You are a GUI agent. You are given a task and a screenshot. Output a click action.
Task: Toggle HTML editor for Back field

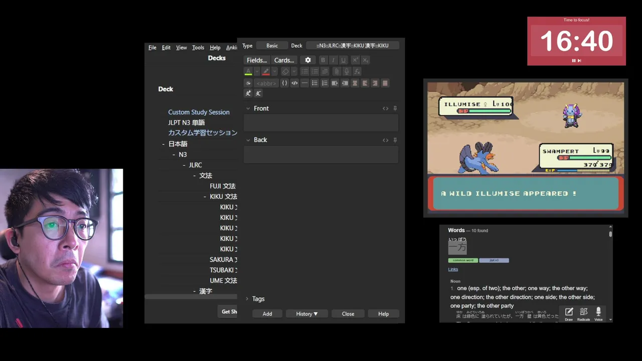(x=385, y=140)
